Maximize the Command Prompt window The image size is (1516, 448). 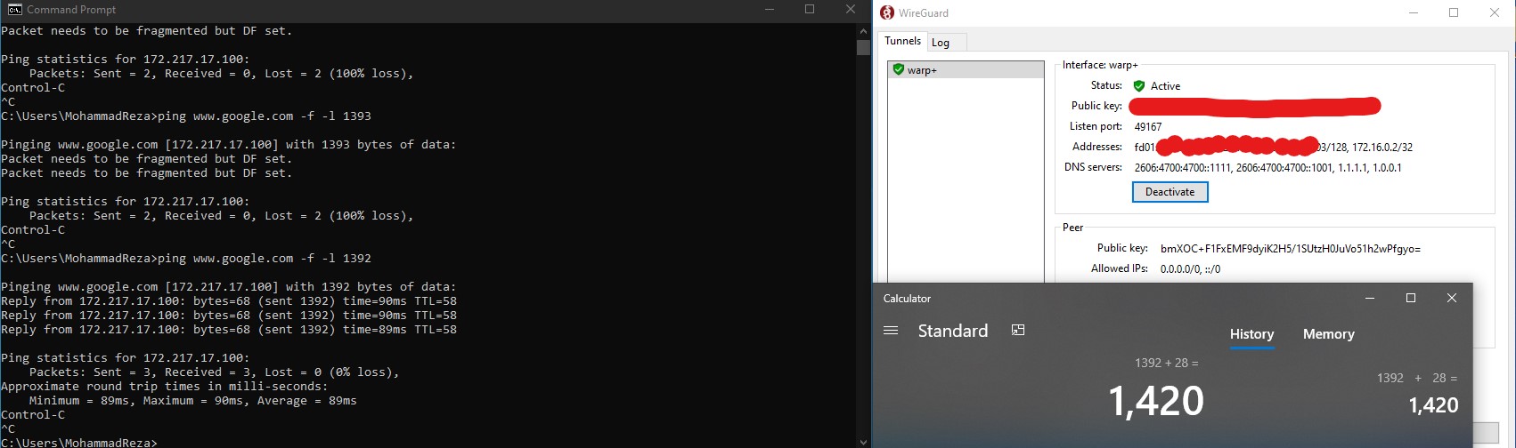[810, 10]
